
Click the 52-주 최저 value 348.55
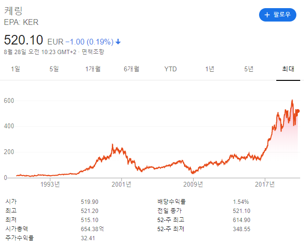(x=241, y=229)
